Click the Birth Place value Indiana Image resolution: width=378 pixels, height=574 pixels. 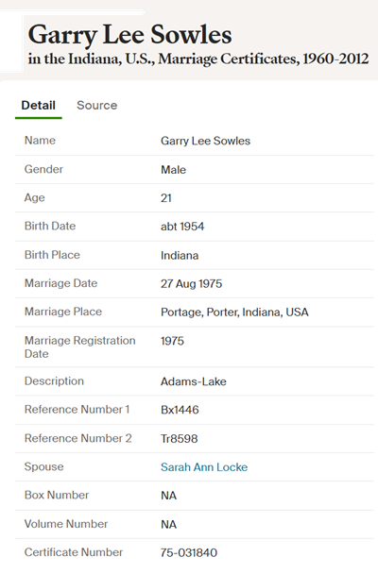pos(180,256)
